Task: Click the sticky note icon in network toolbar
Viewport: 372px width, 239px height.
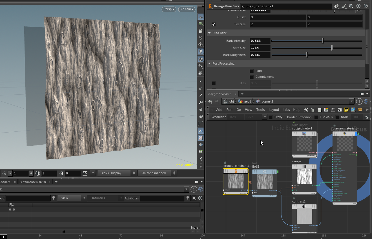Action: pos(346,110)
